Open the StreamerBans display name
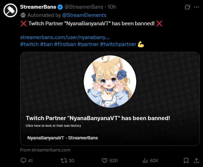 (38, 7)
